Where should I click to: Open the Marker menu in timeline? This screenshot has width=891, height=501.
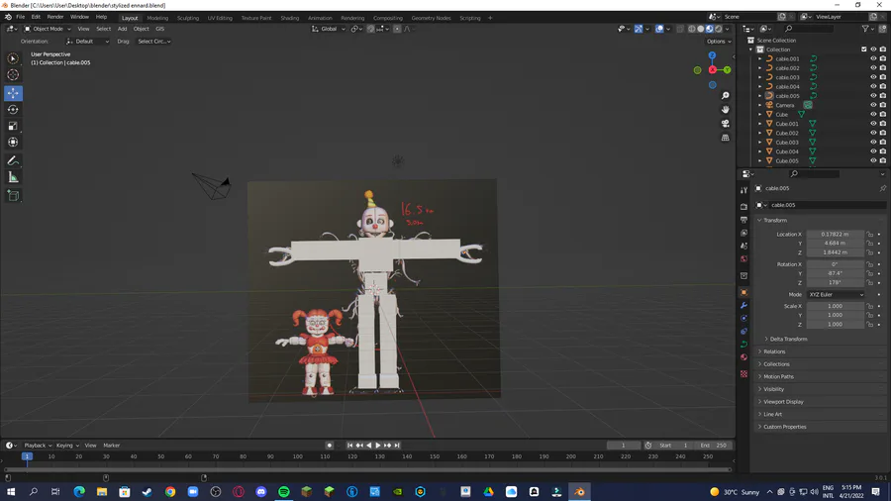111,446
